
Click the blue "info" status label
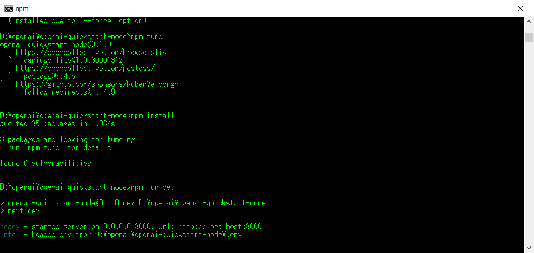(x=8, y=235)
